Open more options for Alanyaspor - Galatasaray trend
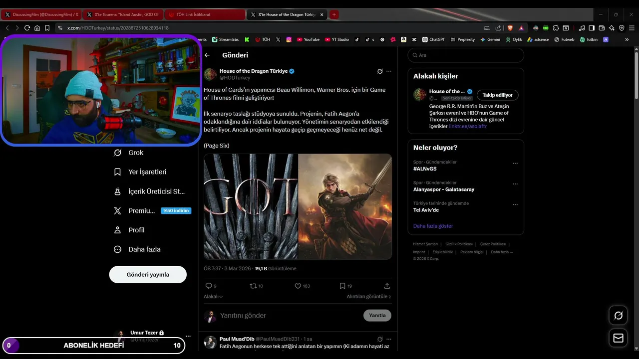This screenshot has height=359, width=639. click(x=515, y=184)
